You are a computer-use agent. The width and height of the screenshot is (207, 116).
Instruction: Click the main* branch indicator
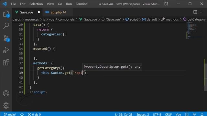tap(10, 114)
